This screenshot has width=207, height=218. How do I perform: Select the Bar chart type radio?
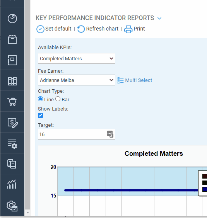(x=58, y=99)
